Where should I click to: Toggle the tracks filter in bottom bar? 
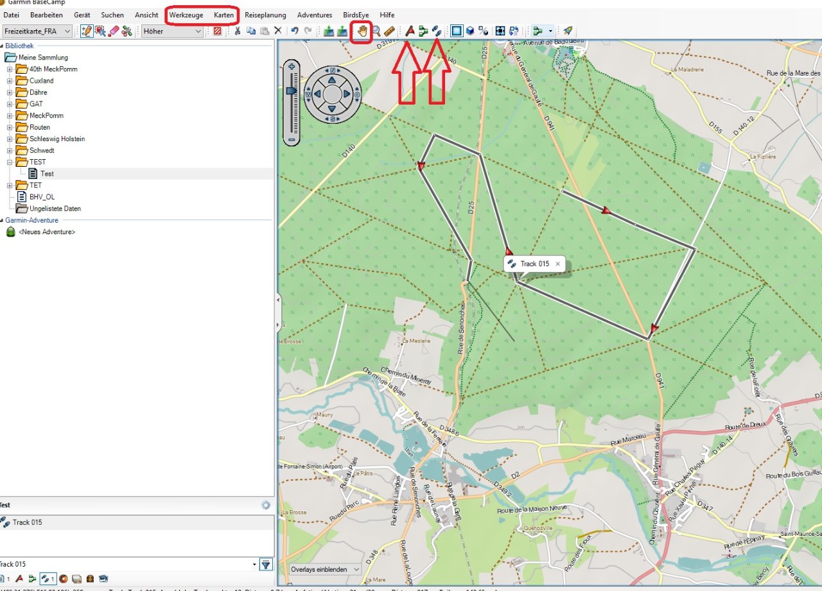click(x=47, y=579)
